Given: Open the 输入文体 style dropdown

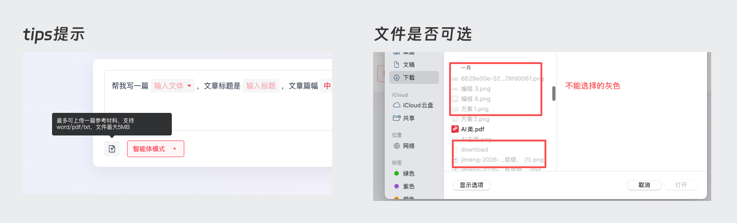Looking at the screenshot, I should click(x=173, y=86).
